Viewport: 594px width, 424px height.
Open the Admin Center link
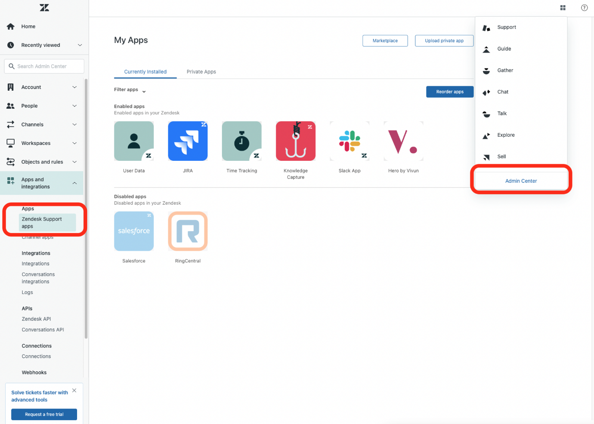521,181
